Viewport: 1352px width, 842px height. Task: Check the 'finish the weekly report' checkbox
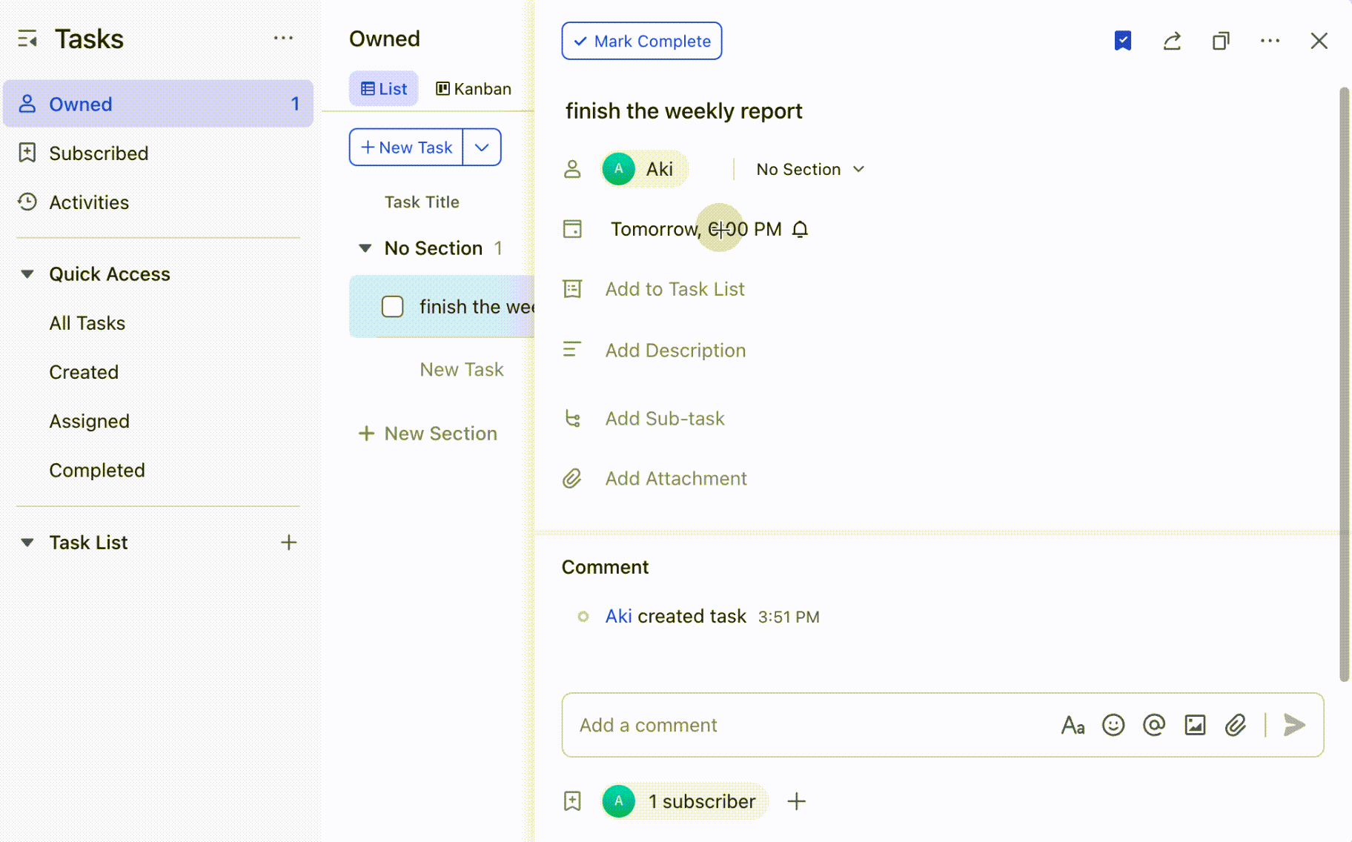pos(392,306)
